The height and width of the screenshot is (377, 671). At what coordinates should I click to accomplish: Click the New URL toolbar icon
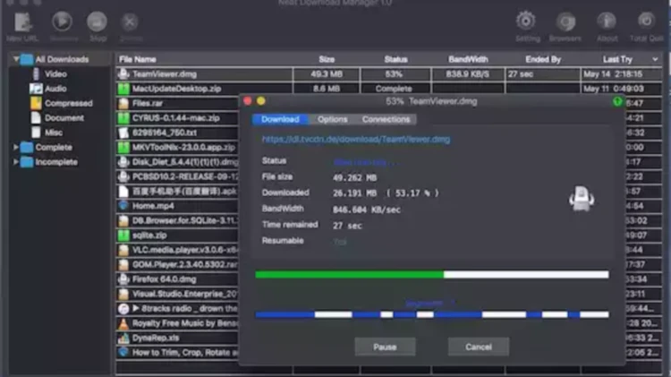[x=22, y=22]
